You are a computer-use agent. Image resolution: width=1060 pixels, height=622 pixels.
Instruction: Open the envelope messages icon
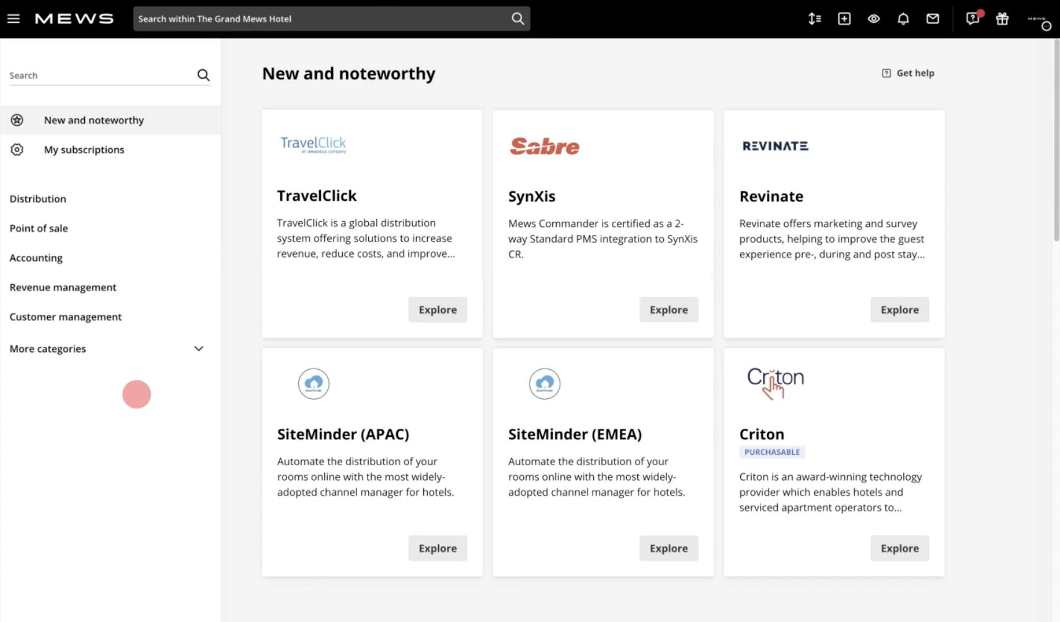(x=932, y=19)
